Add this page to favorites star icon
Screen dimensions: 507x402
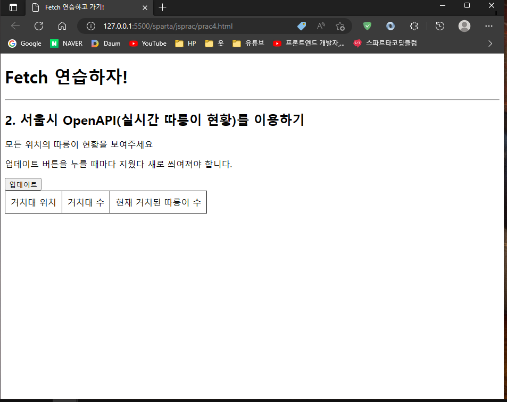pyautogui.click(x=340, y=26)
